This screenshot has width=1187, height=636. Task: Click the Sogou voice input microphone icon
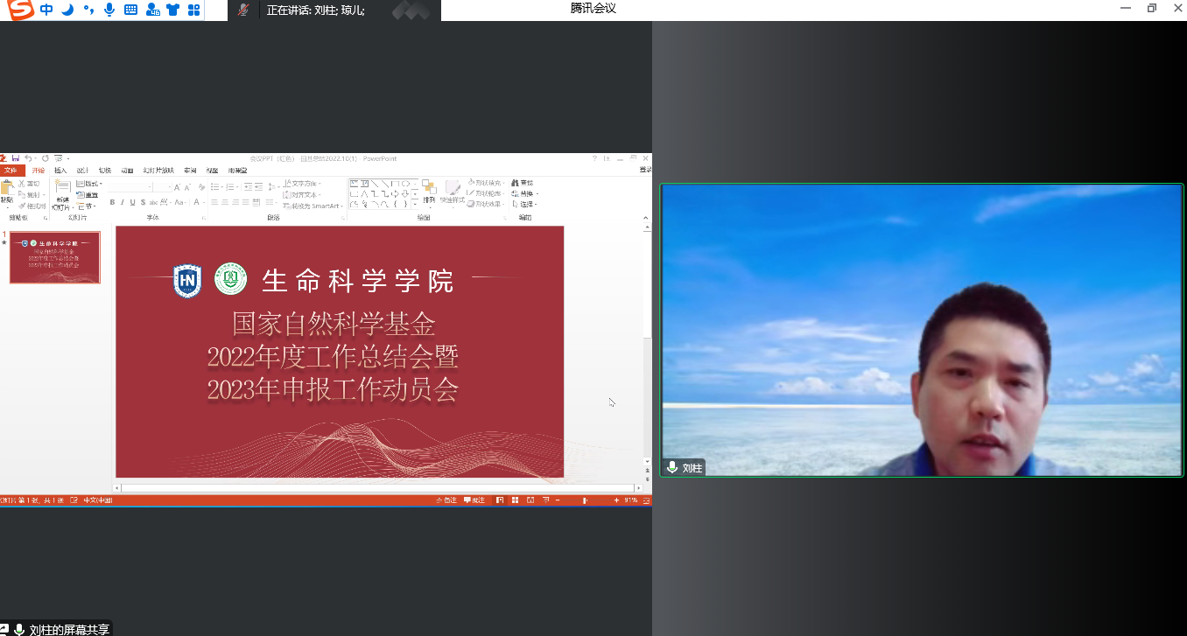coord(109,10)
